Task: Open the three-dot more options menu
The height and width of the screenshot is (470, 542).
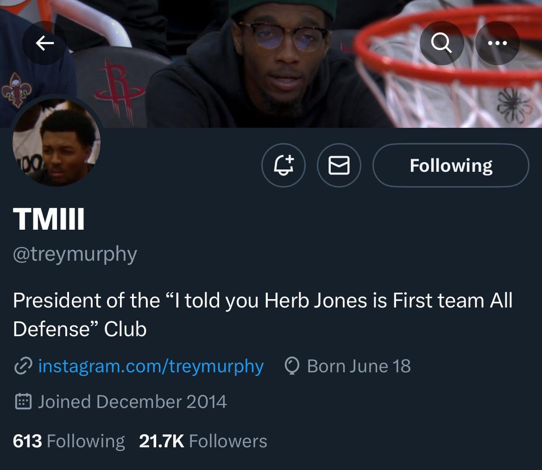Action: (x=498, y=43)
